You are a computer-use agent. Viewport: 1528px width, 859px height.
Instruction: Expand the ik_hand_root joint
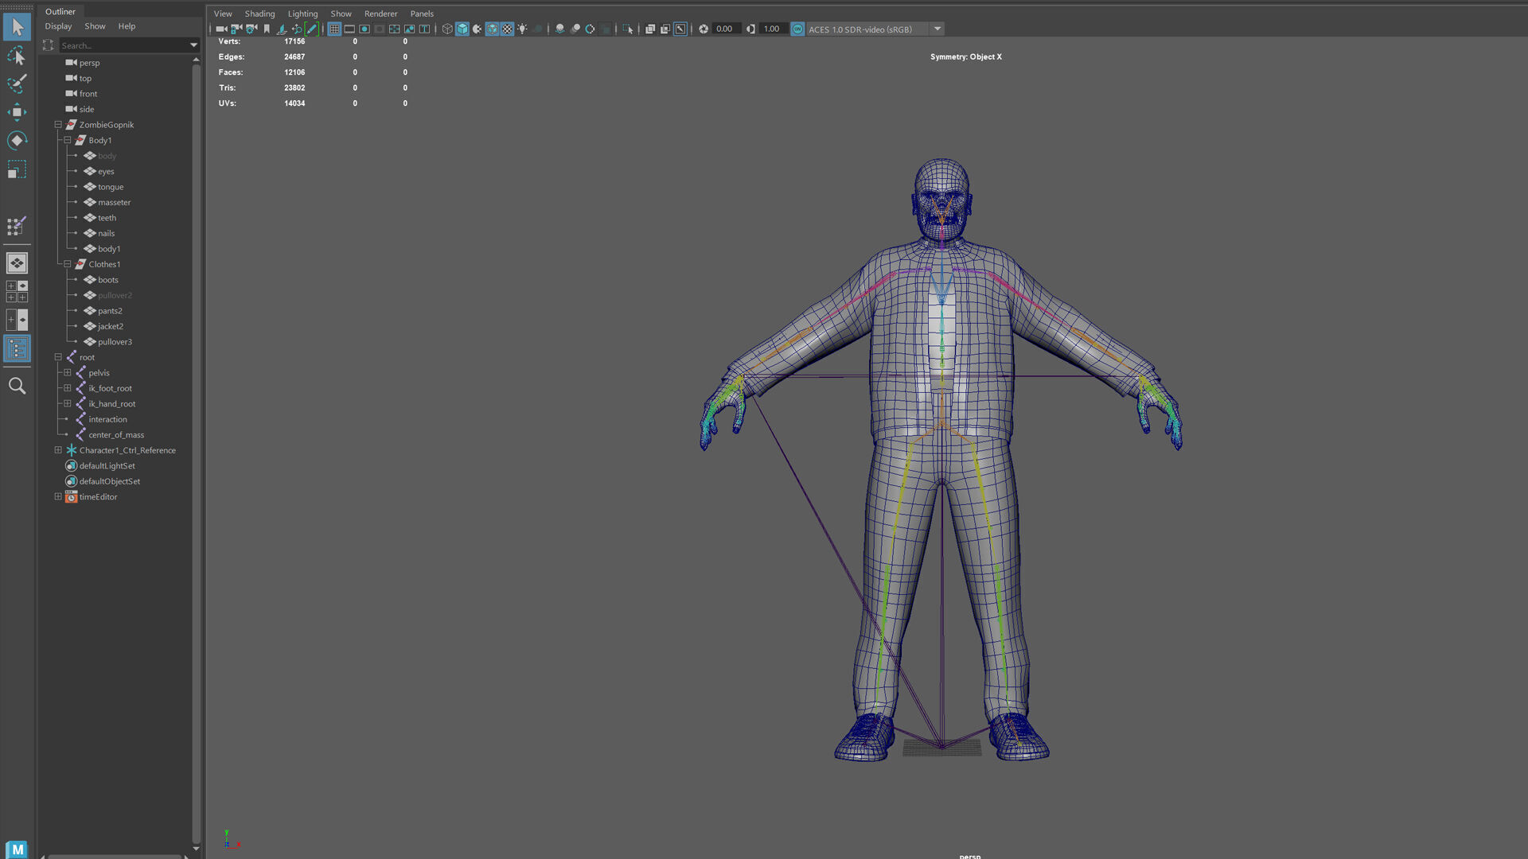coord(68,403)
